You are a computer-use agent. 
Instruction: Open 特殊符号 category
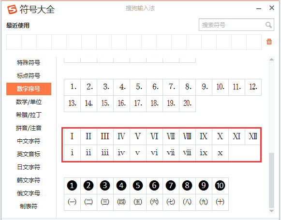click(29, 63)
